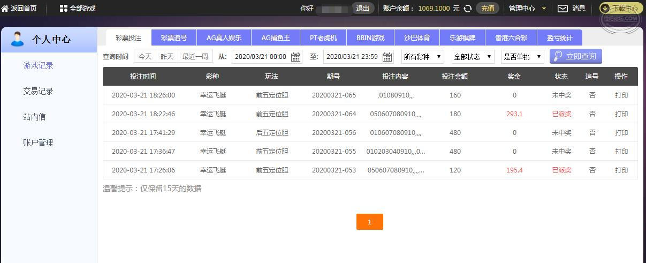Click the 返回首页 link
The height and width of the screenshot is (263, 646).
point(24,9)
